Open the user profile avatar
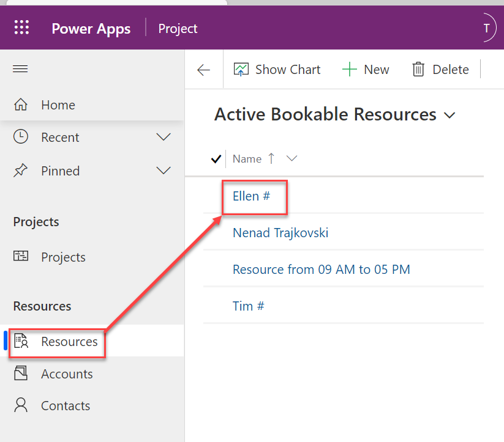This screenshot has height=442, width=504. [486, 28]
